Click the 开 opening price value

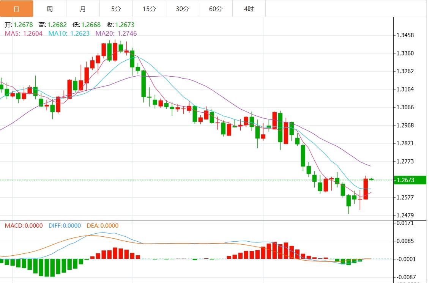pos(23,25)
